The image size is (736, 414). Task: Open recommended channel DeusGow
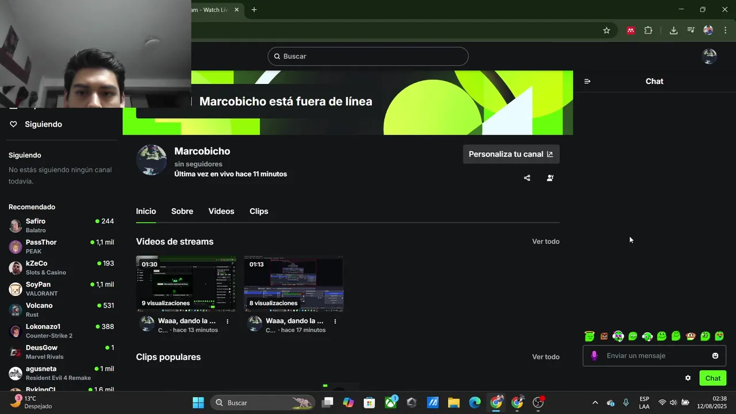(x=61, y=352)
